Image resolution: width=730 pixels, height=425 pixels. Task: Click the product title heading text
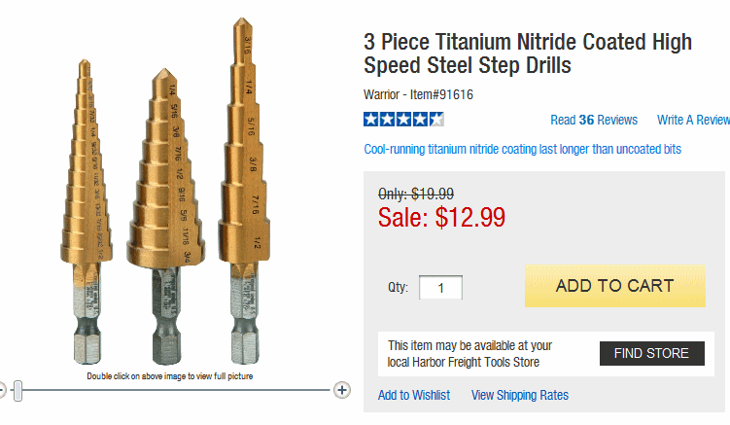[x=527, y=53]
